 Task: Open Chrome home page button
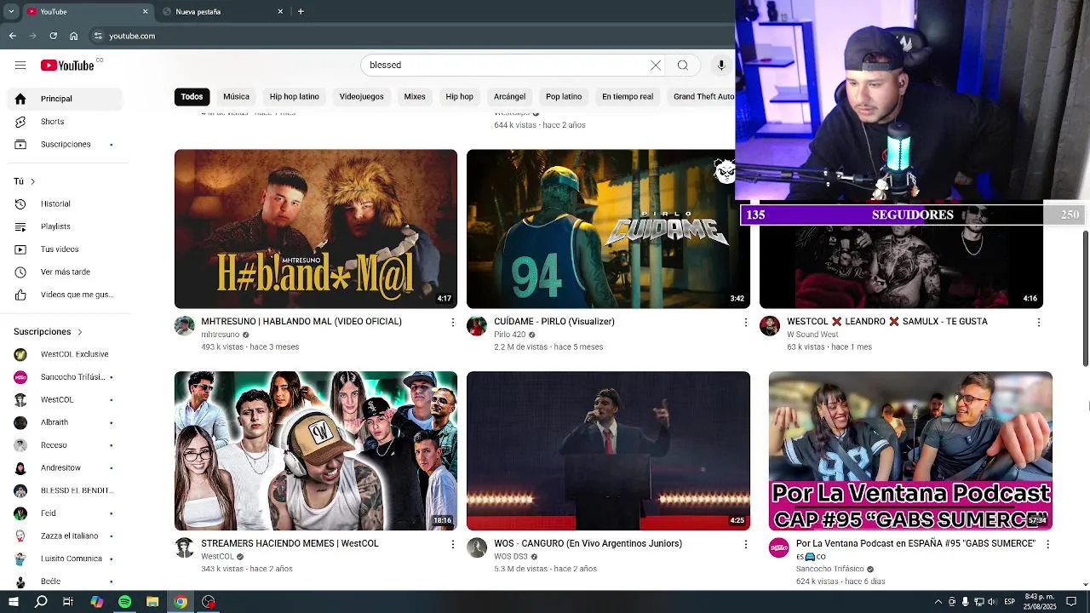pos(74,36)
